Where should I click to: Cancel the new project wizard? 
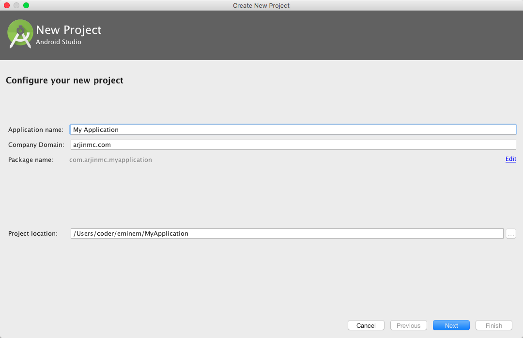[x=366, y=325]
